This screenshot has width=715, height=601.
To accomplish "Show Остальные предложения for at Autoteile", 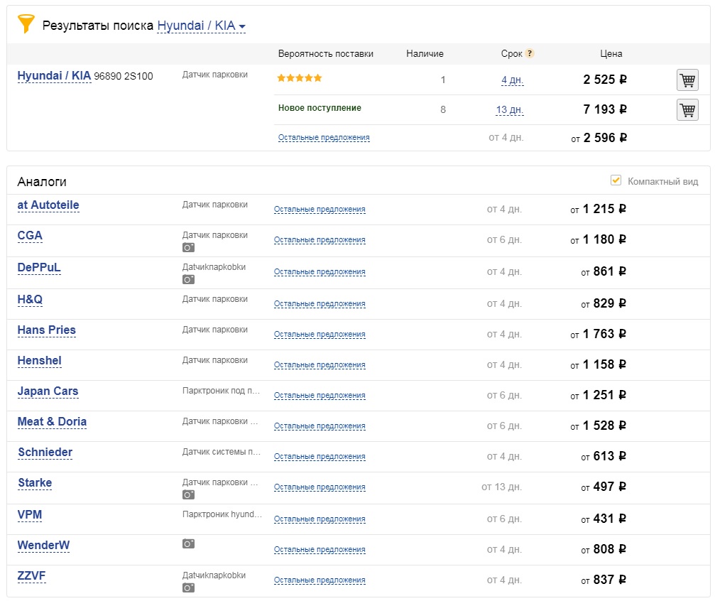I will pyautogui.click(x=320, y=209).
